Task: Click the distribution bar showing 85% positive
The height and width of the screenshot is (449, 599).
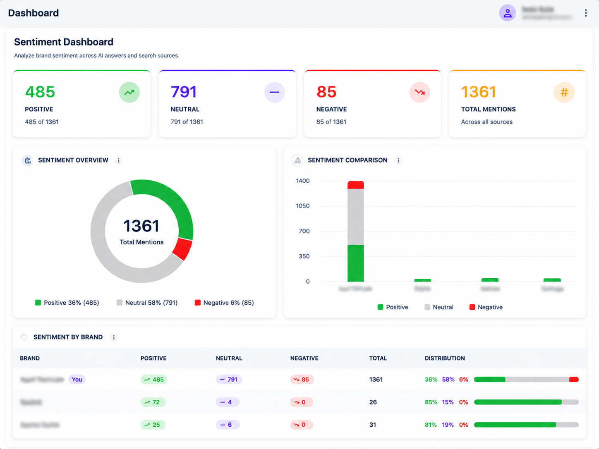Action: [526, 402]
